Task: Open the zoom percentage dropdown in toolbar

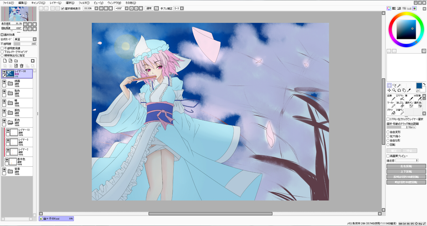Action: [96, 8]
